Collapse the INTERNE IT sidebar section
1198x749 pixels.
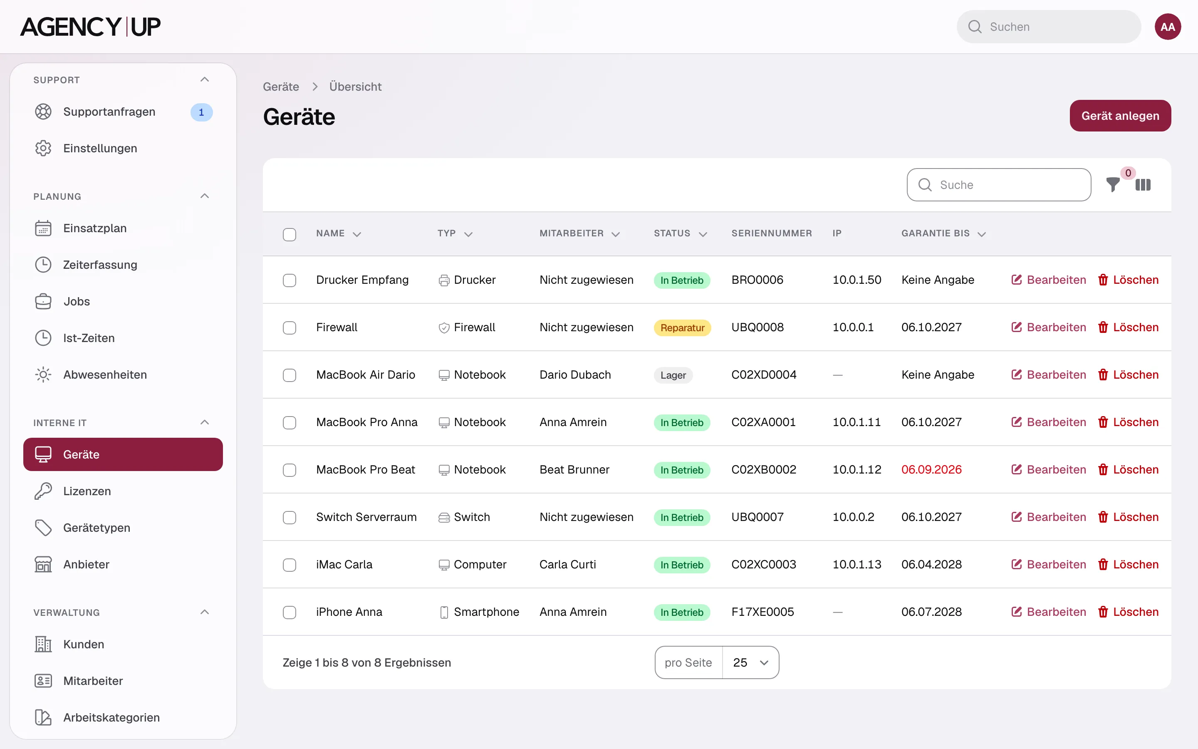point(205,422)
